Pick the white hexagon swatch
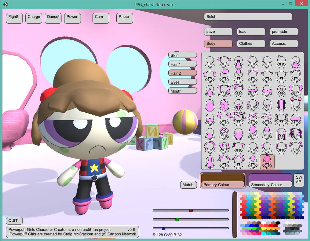Screen dimensions: 310x241 264,223
